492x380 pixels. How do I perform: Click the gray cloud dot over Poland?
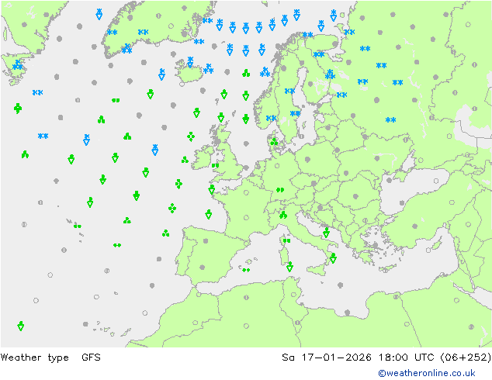307,160
